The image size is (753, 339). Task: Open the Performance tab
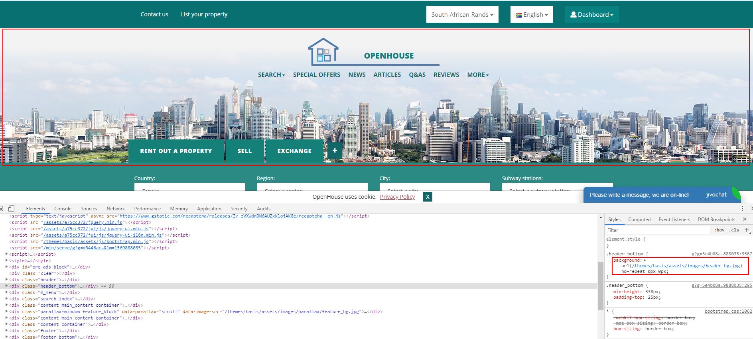click(148, 208)
